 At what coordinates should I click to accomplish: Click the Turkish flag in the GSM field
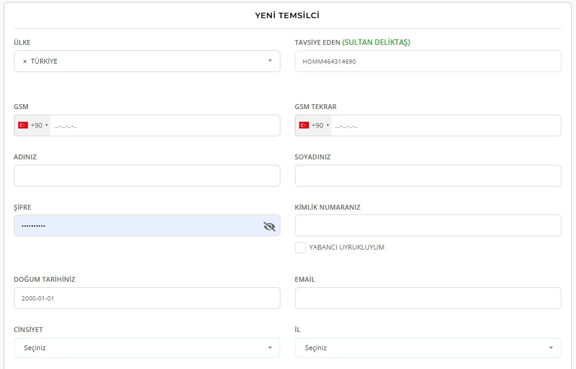[23, 125]
